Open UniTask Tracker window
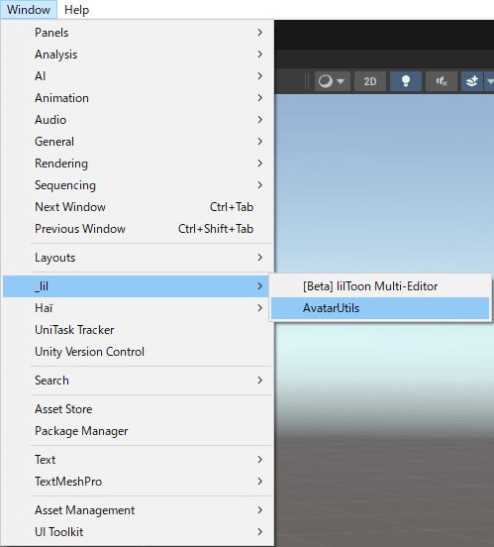This screenshot has width=494, height=547. click(138, 330)
